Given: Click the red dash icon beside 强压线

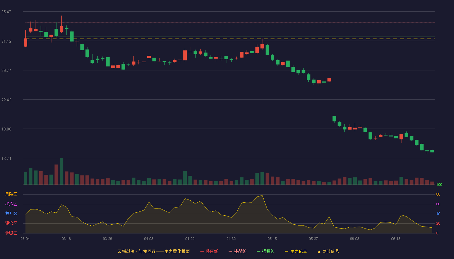Looking at the screenshot, I should coord(202,251).
